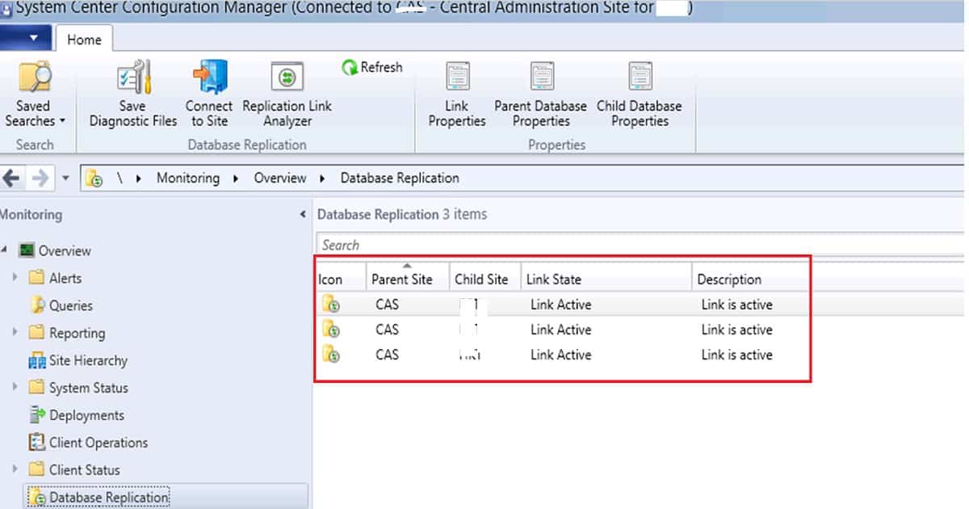Open breadcrumb arrow right after Overview

322,179
